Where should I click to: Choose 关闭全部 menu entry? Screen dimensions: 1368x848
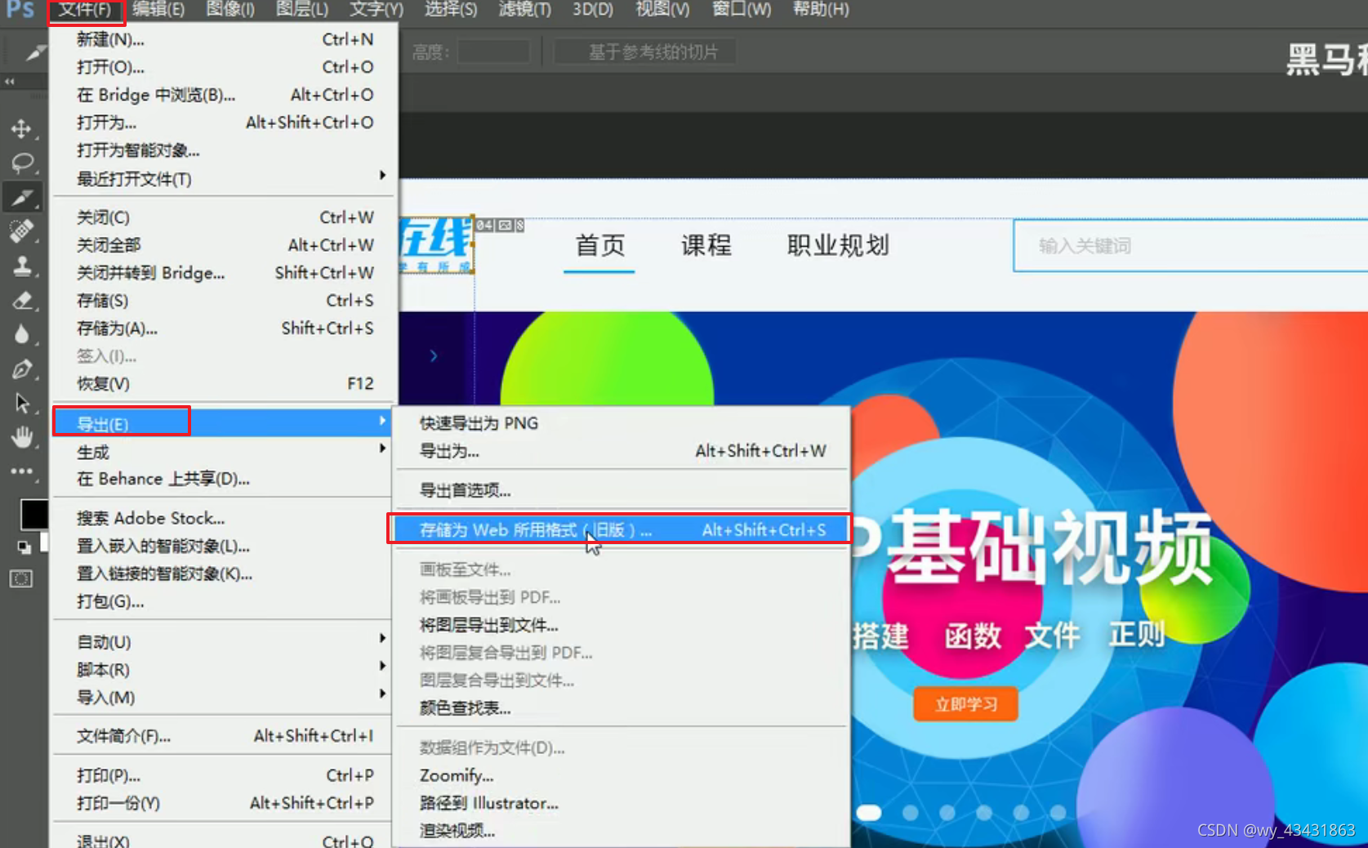point(222,245)
